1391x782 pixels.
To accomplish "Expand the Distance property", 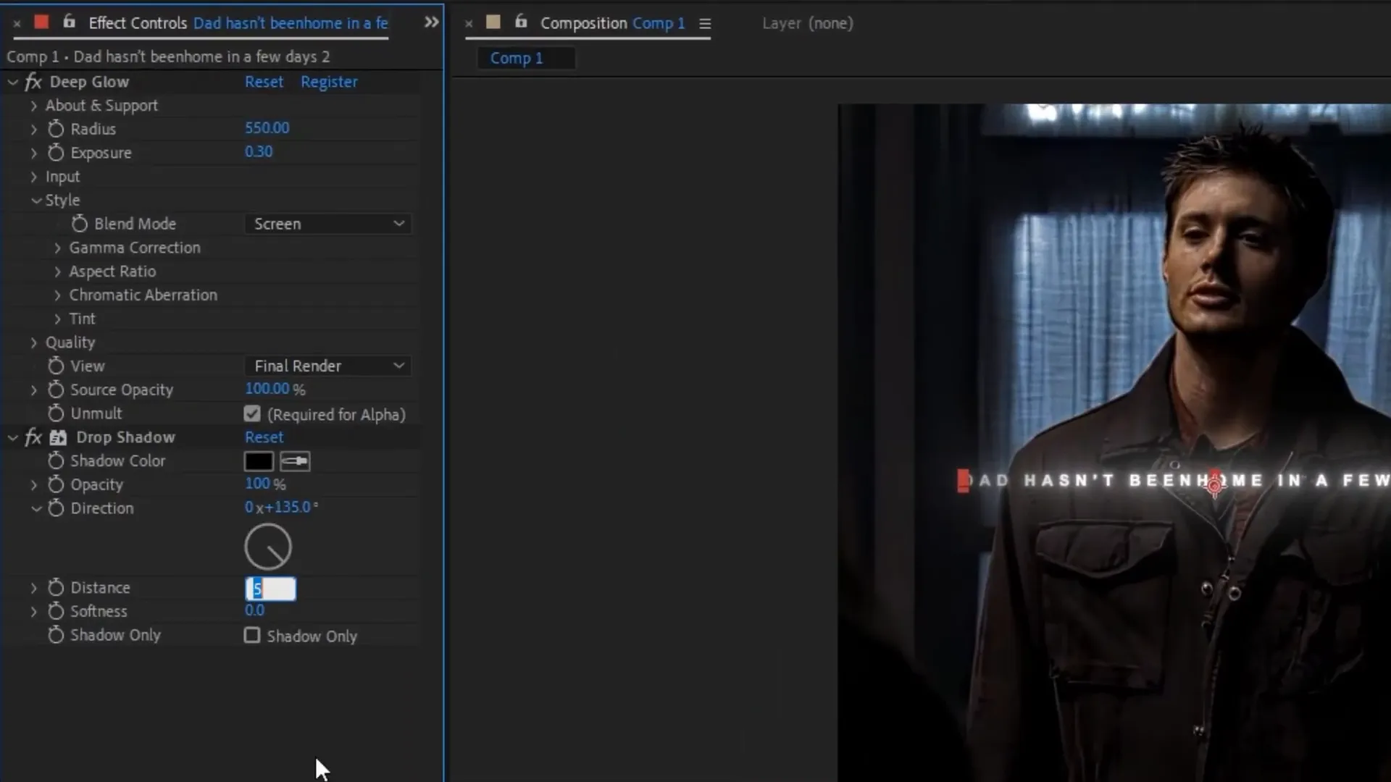I will click(33, 588).
